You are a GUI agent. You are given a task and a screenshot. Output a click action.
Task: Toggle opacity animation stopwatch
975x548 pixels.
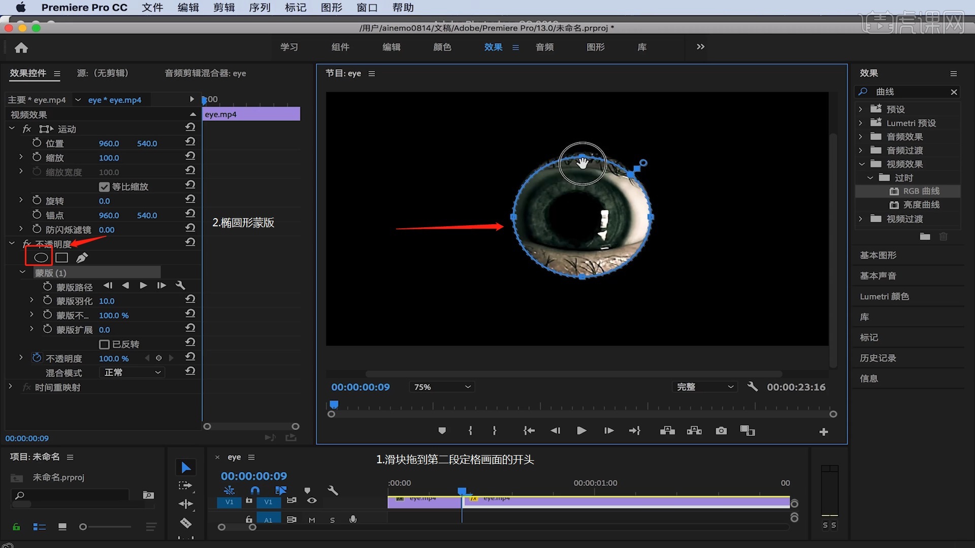[37, 358]
